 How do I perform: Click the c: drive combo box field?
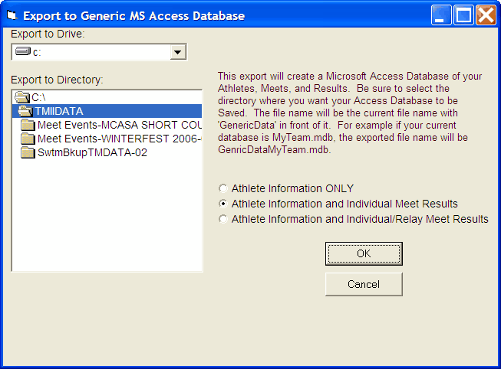click(x=92, y=52)
